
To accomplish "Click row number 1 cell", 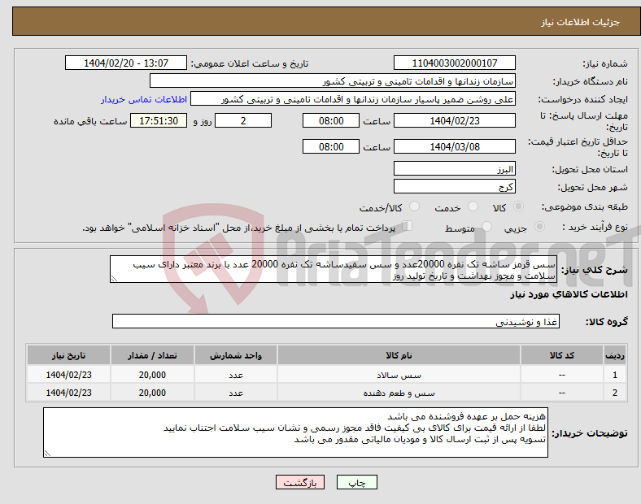I will pyautogui.click(x=615, y=375).
